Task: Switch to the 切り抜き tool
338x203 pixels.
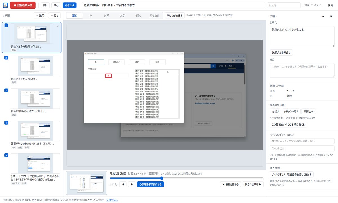Action: tap(154, 16)
